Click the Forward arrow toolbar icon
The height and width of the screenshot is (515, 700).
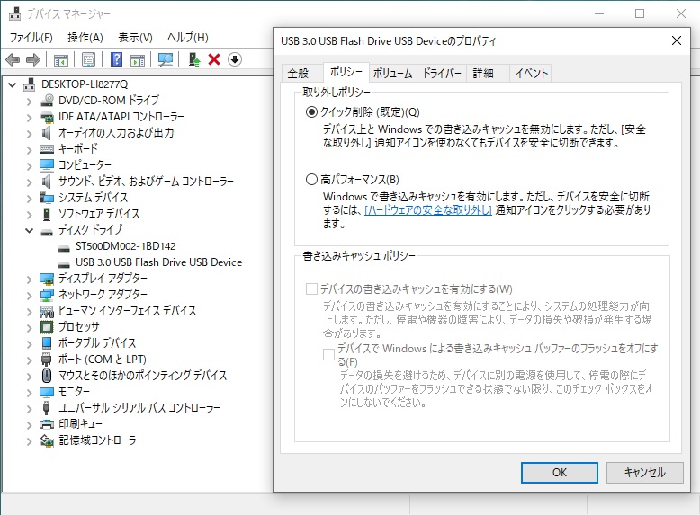(x=33, y=59)
